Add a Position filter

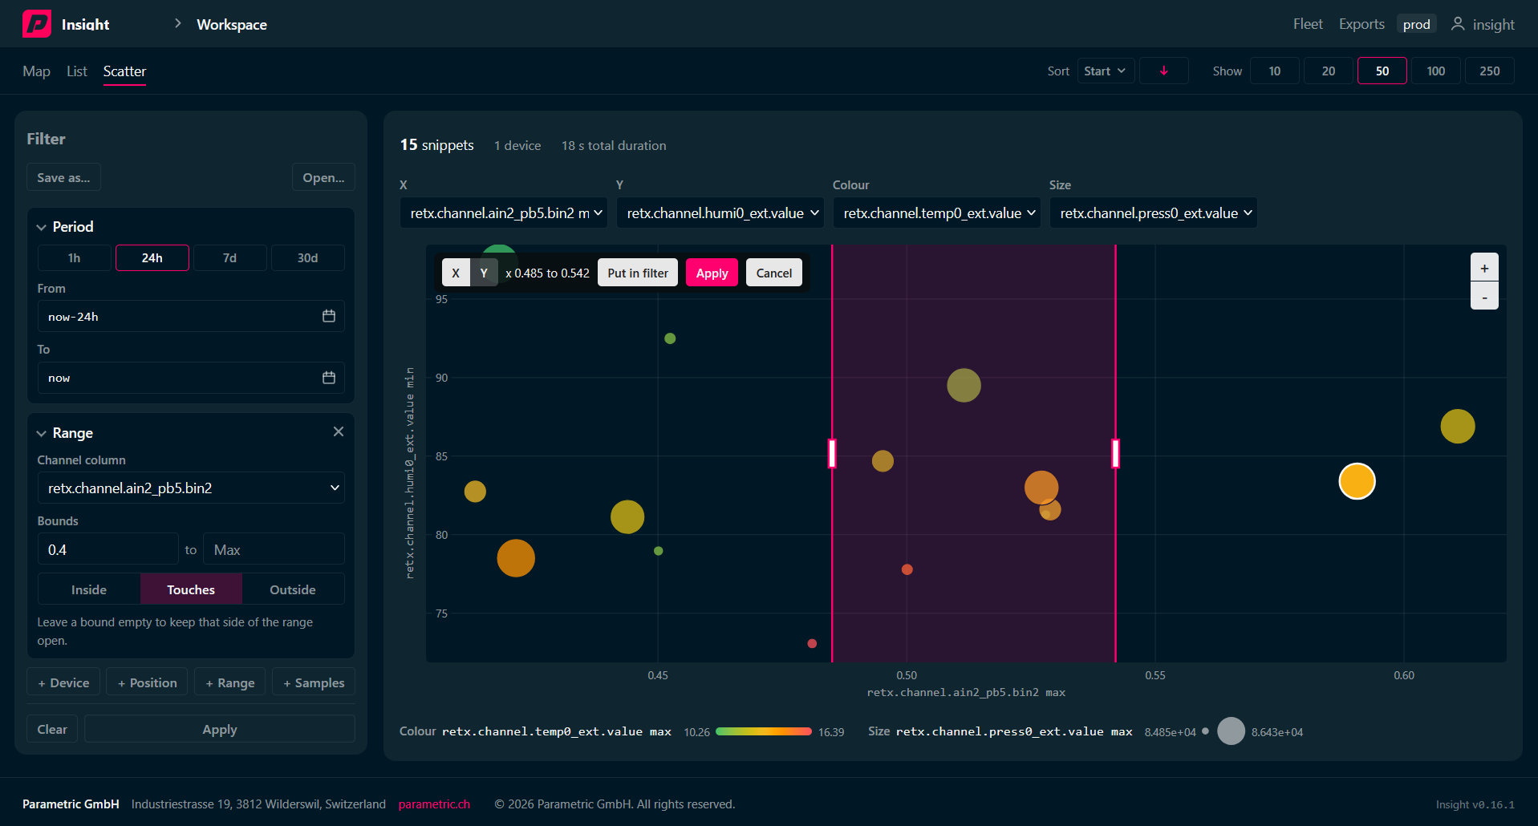[x=147, y=682]
